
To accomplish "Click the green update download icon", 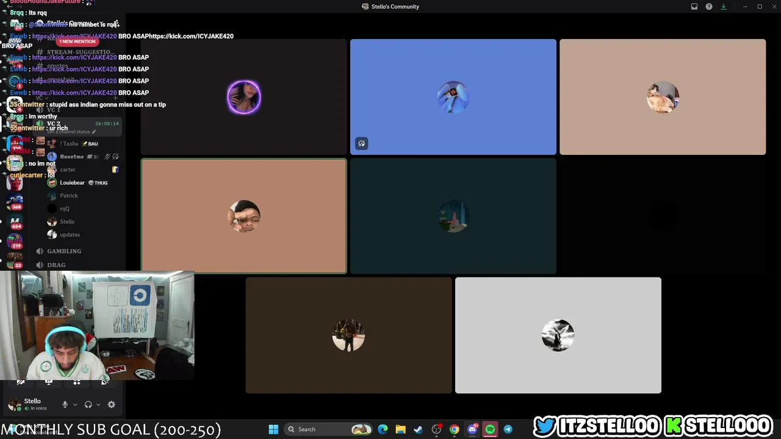I will 724,7.
